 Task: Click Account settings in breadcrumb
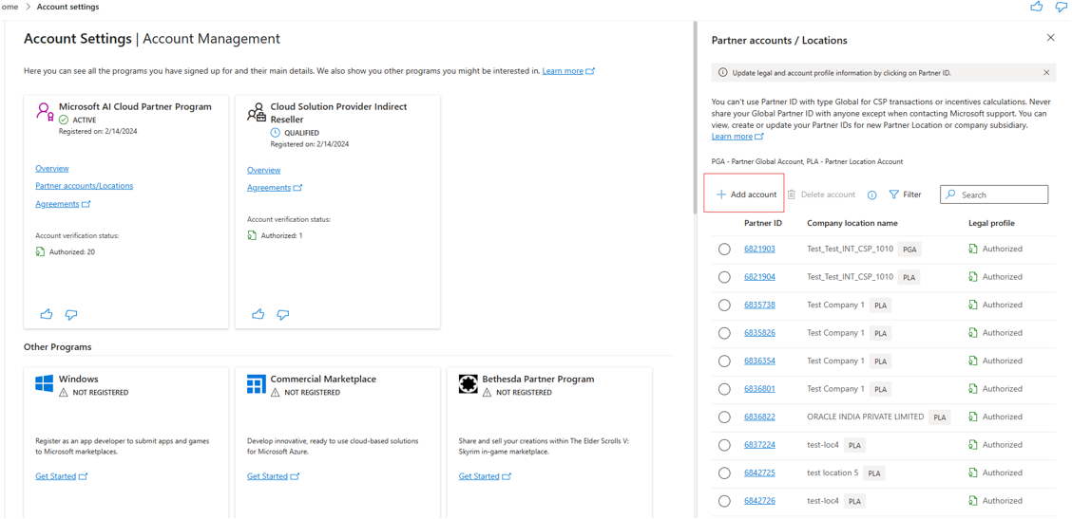coord(67,7)
